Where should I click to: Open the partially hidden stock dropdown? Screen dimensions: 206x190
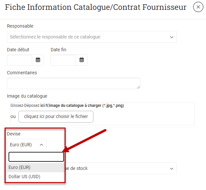(x=118, y=168)
